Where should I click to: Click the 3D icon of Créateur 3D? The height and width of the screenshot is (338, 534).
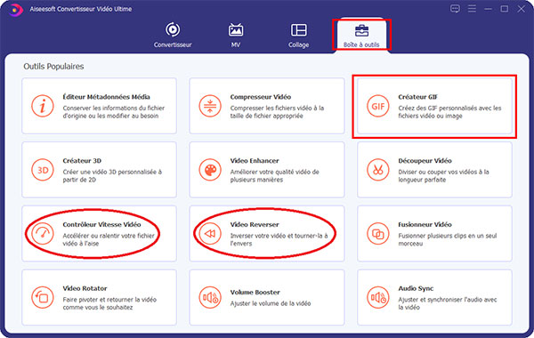(x=43, y=170)
